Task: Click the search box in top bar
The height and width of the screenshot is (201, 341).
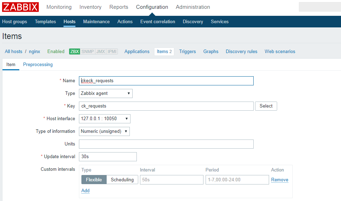Action: click(x=320, y=7)
